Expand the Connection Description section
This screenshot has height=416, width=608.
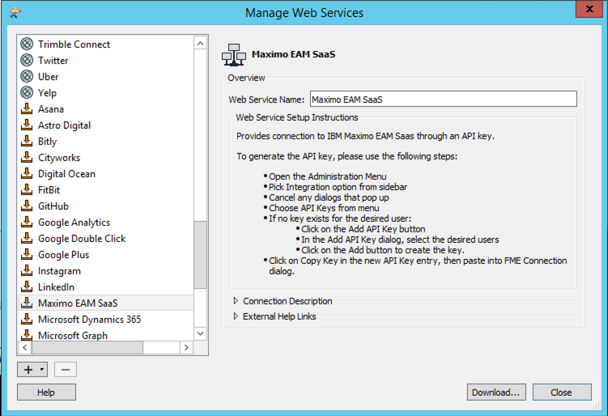coord(236,301)
